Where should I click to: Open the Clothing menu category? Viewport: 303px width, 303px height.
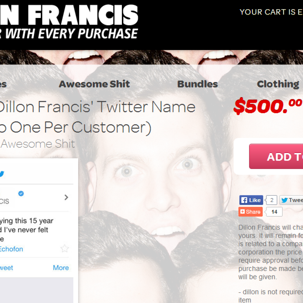(x=278, y=84)
